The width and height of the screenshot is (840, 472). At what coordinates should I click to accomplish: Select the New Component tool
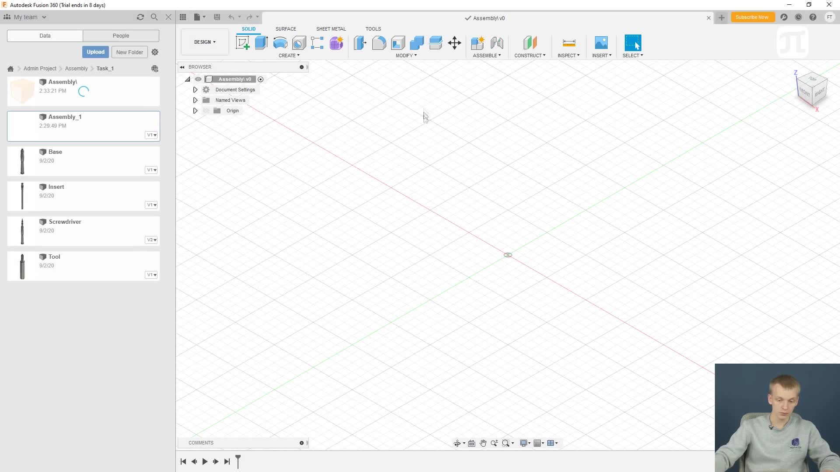point(478,43)
